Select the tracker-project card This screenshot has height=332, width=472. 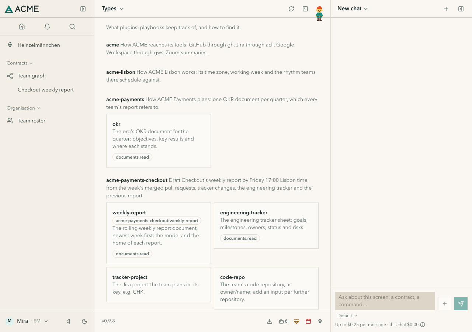click(159, 284)
